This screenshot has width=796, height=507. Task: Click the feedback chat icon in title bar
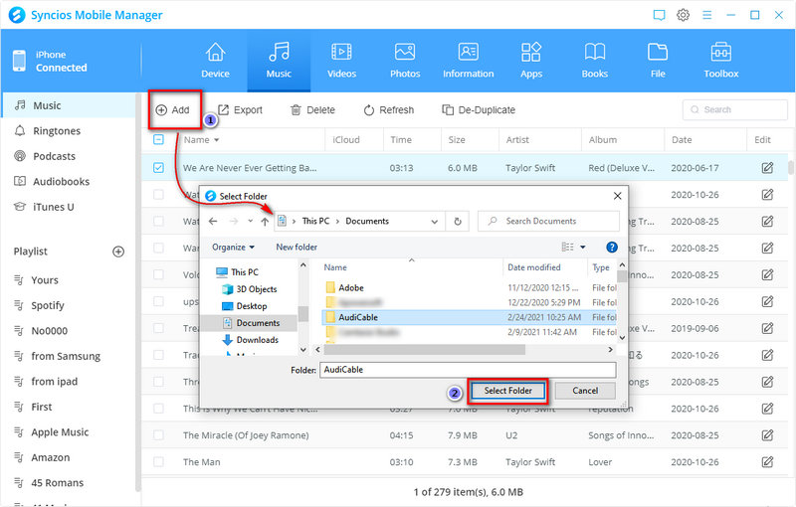[659, 15]
